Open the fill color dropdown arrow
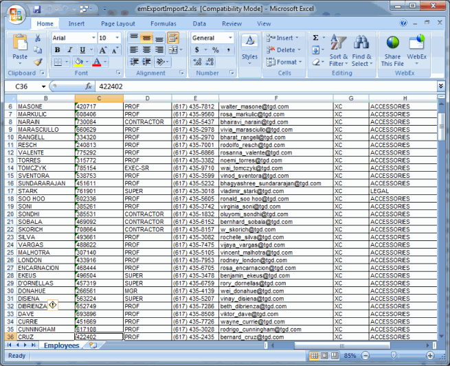This screenshot has width=450, height=366. coord(87,62)
